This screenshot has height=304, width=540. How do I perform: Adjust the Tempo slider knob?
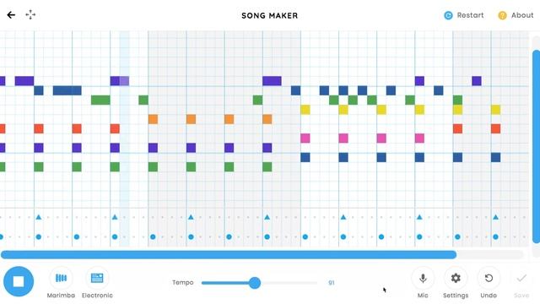coord(255,283)
